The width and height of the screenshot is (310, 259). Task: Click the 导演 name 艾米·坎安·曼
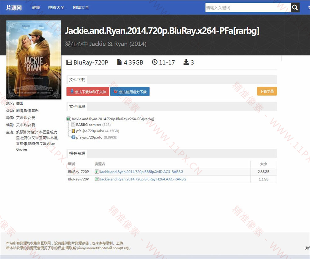pos(26,118)
